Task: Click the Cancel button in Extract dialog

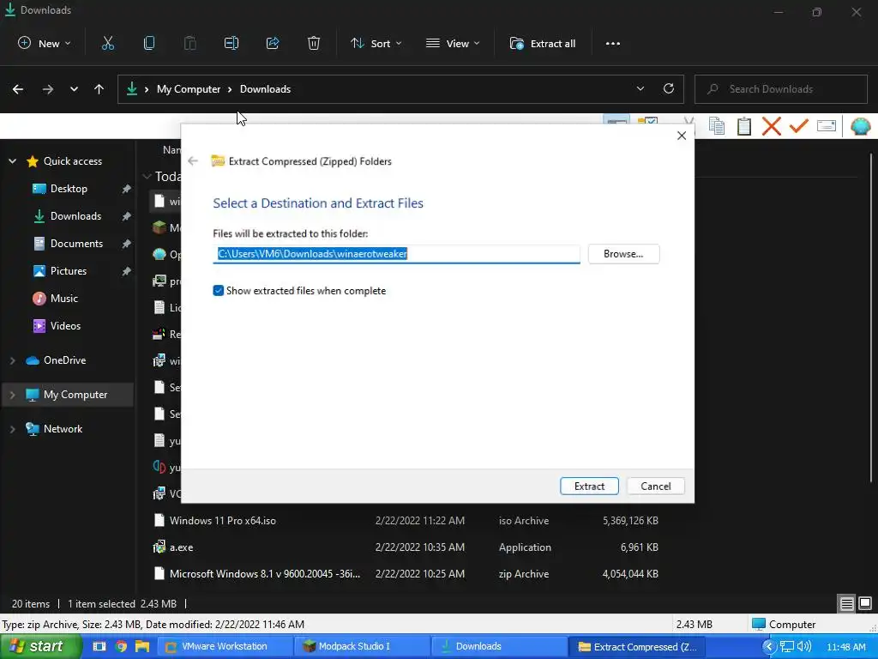Action: 655,486
